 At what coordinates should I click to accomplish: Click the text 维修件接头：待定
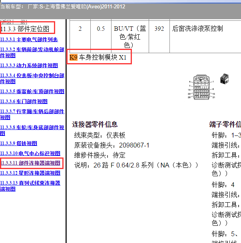click(100, 155)
